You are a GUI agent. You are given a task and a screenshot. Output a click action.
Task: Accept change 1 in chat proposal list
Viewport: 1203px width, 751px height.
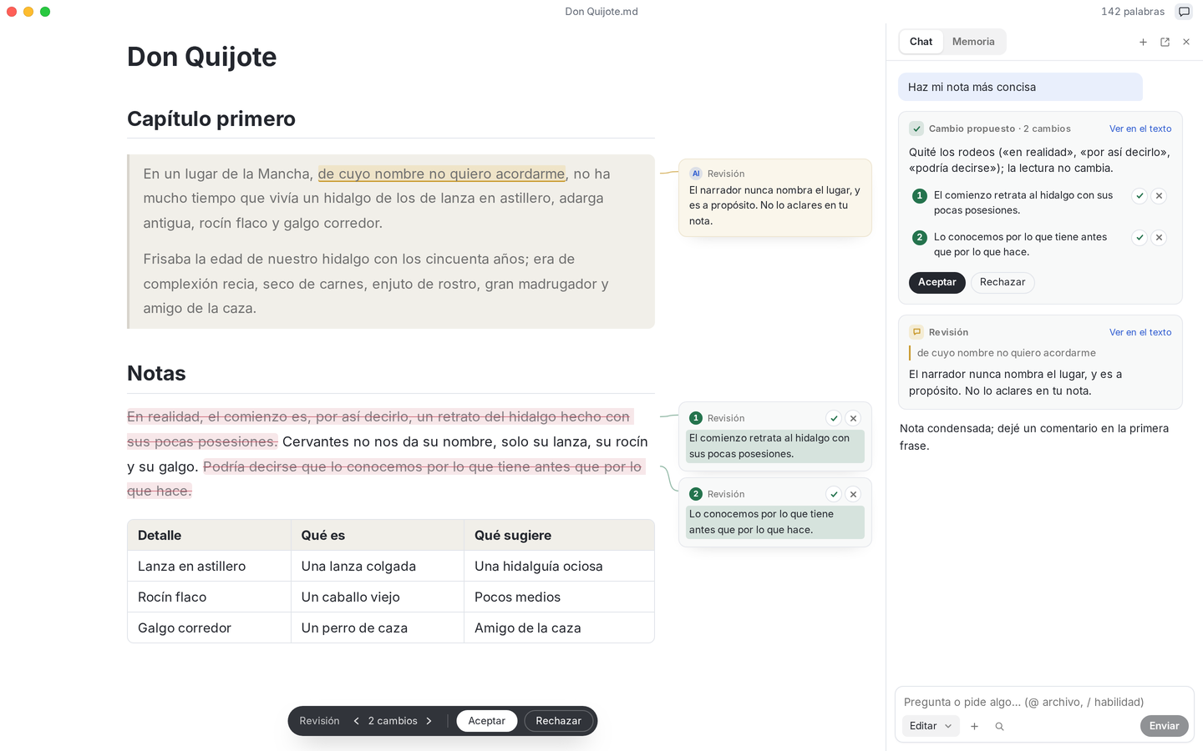(1140, 196)
